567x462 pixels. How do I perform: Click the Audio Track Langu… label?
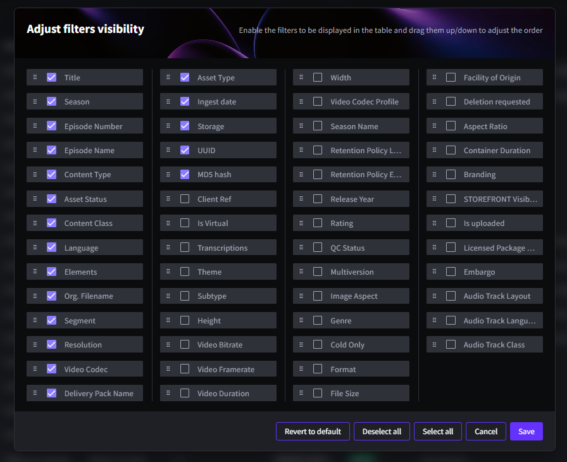[500, 321]
